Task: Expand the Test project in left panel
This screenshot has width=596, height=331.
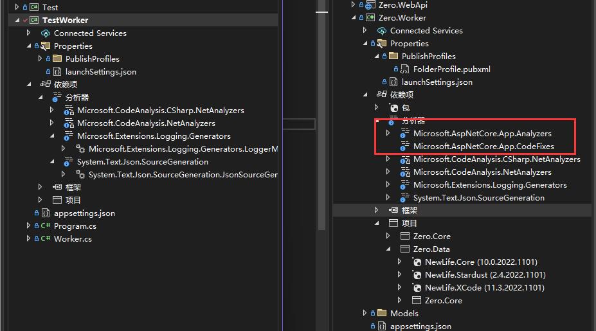Action: pyautogui.click(x=17, y=7)
